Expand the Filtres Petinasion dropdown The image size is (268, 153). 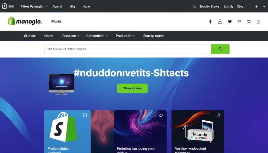pyautogui.click(x=34, y=7)
